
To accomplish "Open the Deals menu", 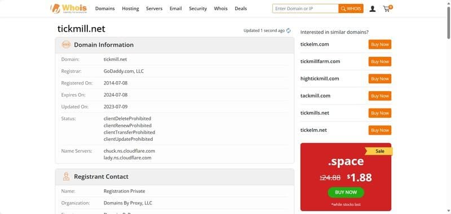I will click(x=241, y=8).
